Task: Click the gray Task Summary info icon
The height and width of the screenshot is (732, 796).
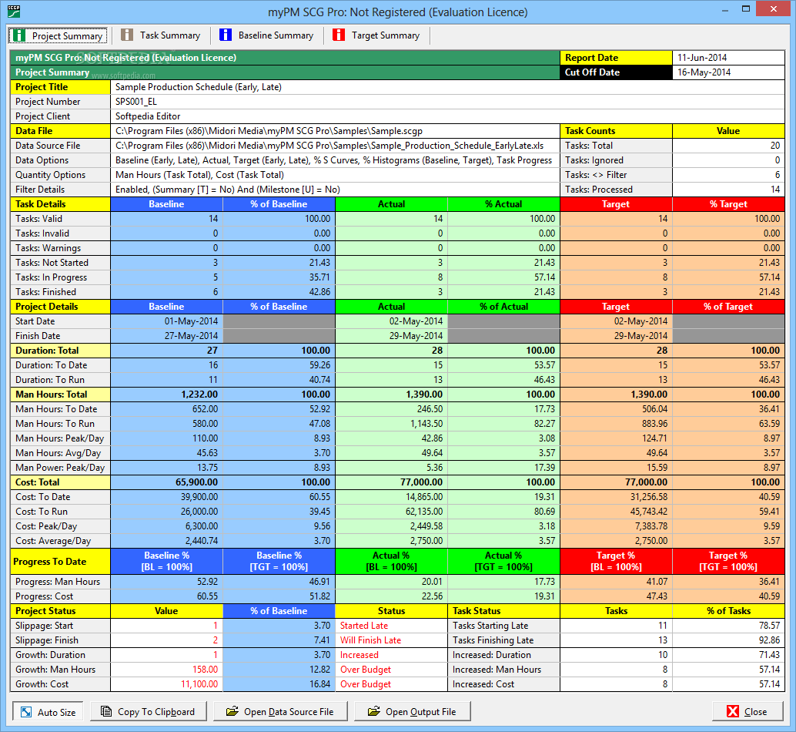Action: click(x=127, y=35)
